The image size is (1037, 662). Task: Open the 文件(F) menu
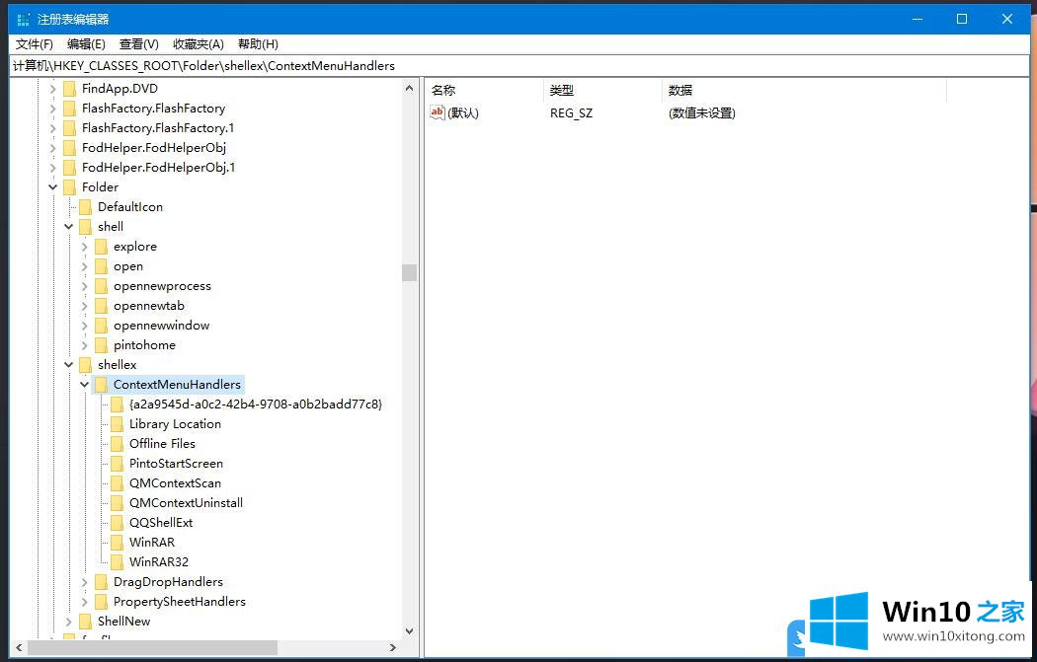(35, 44)
